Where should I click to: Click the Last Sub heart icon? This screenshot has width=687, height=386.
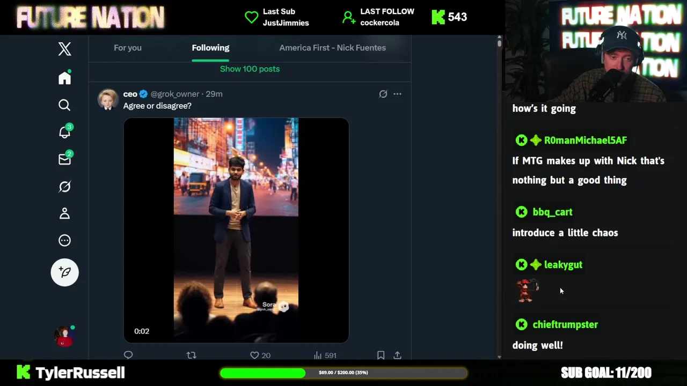[x=251, y=17]
